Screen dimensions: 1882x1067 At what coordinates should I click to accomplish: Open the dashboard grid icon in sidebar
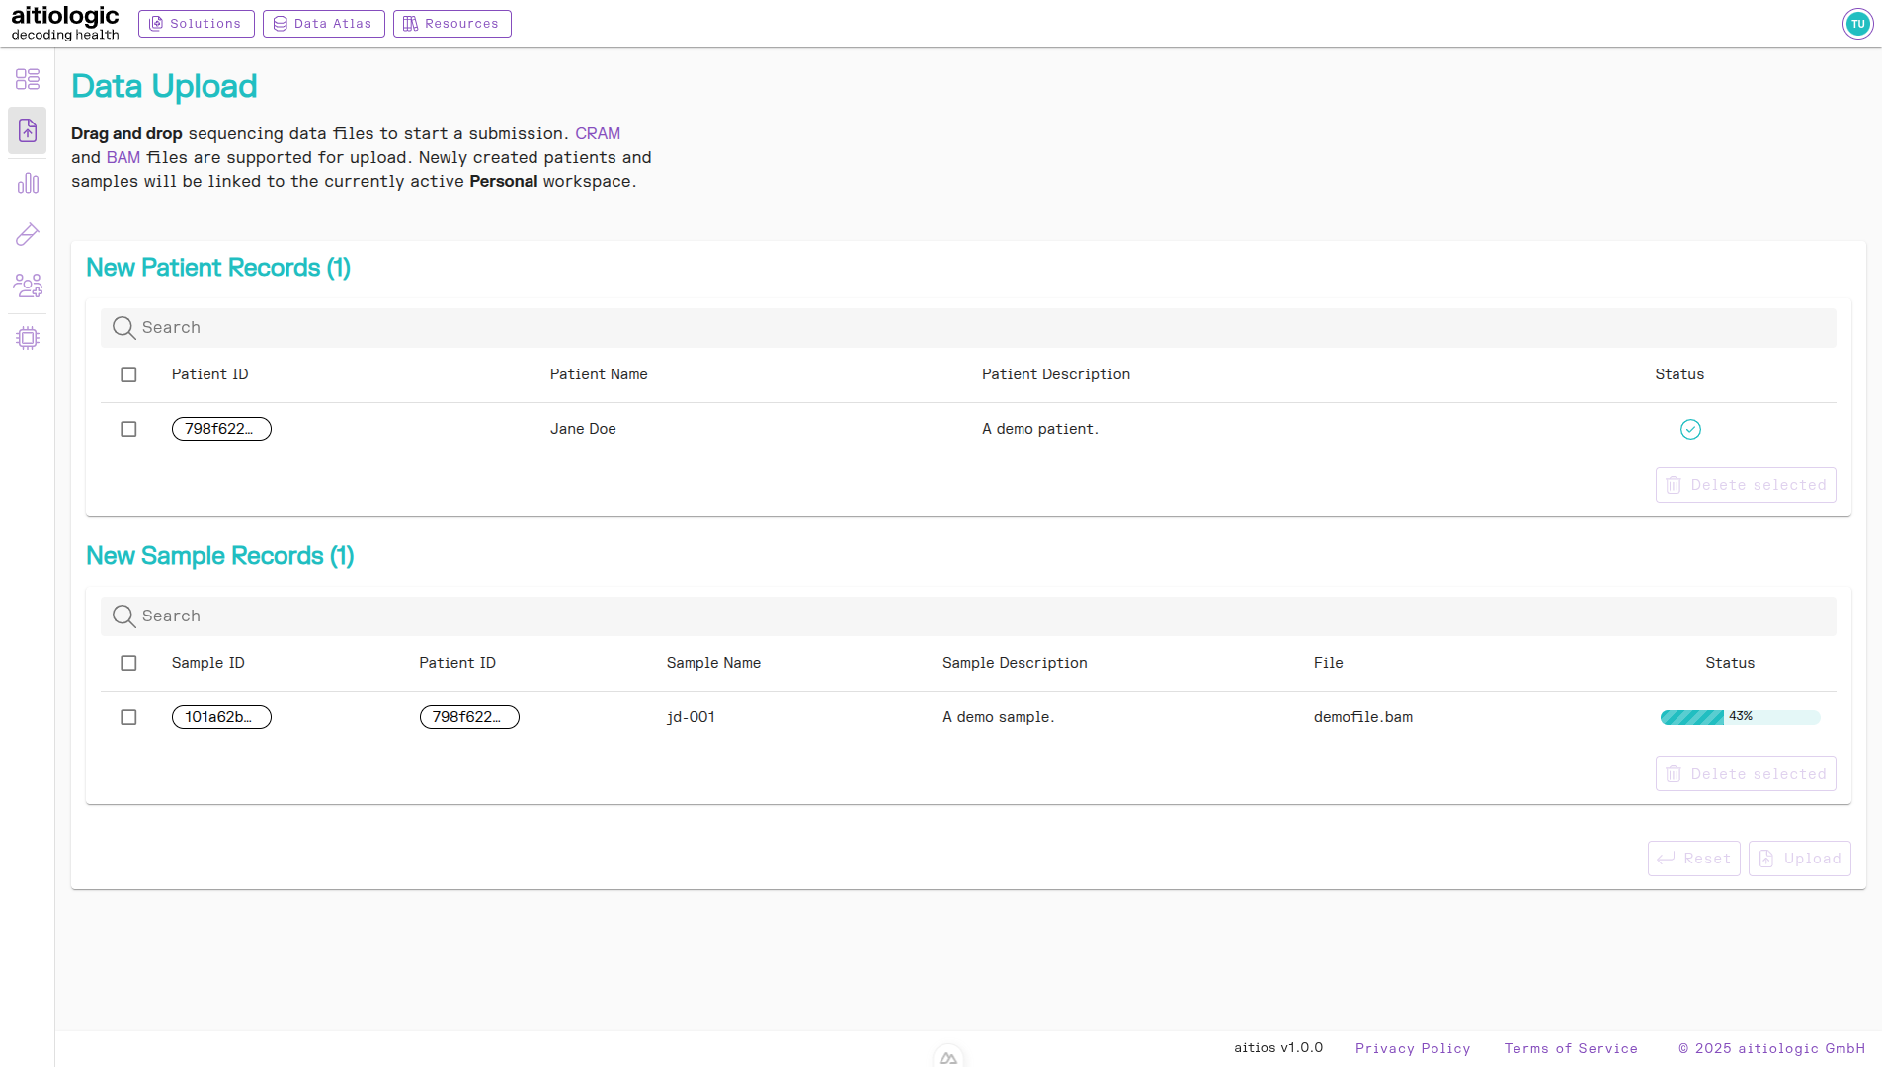27,79
